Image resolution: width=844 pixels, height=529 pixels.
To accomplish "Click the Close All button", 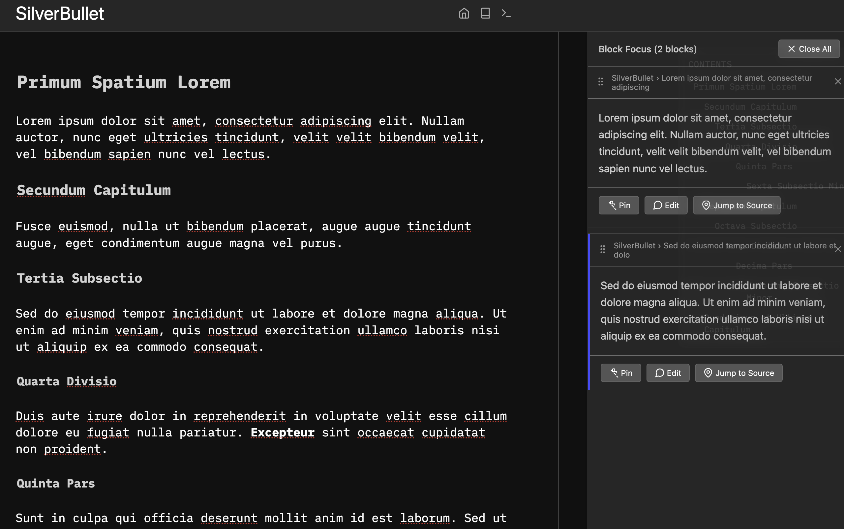I will (809, 49).
